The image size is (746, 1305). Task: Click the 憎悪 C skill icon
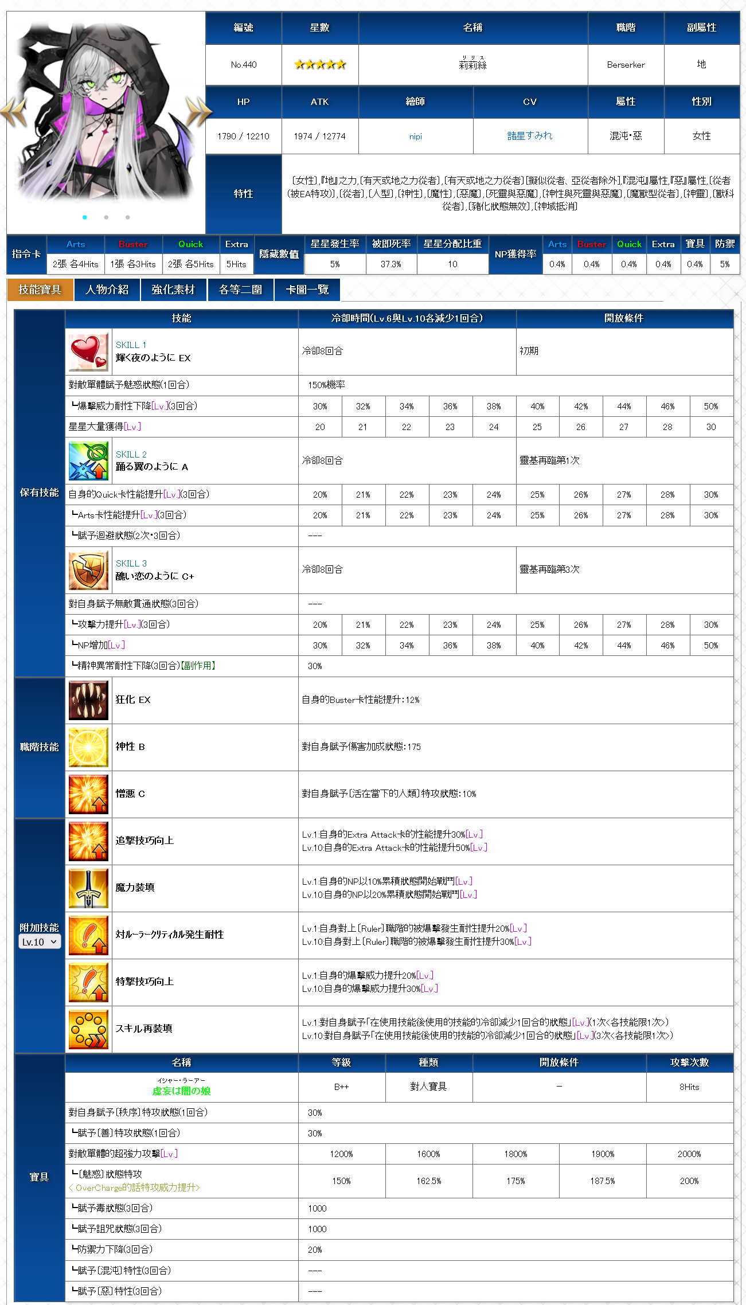pos(88,794)
